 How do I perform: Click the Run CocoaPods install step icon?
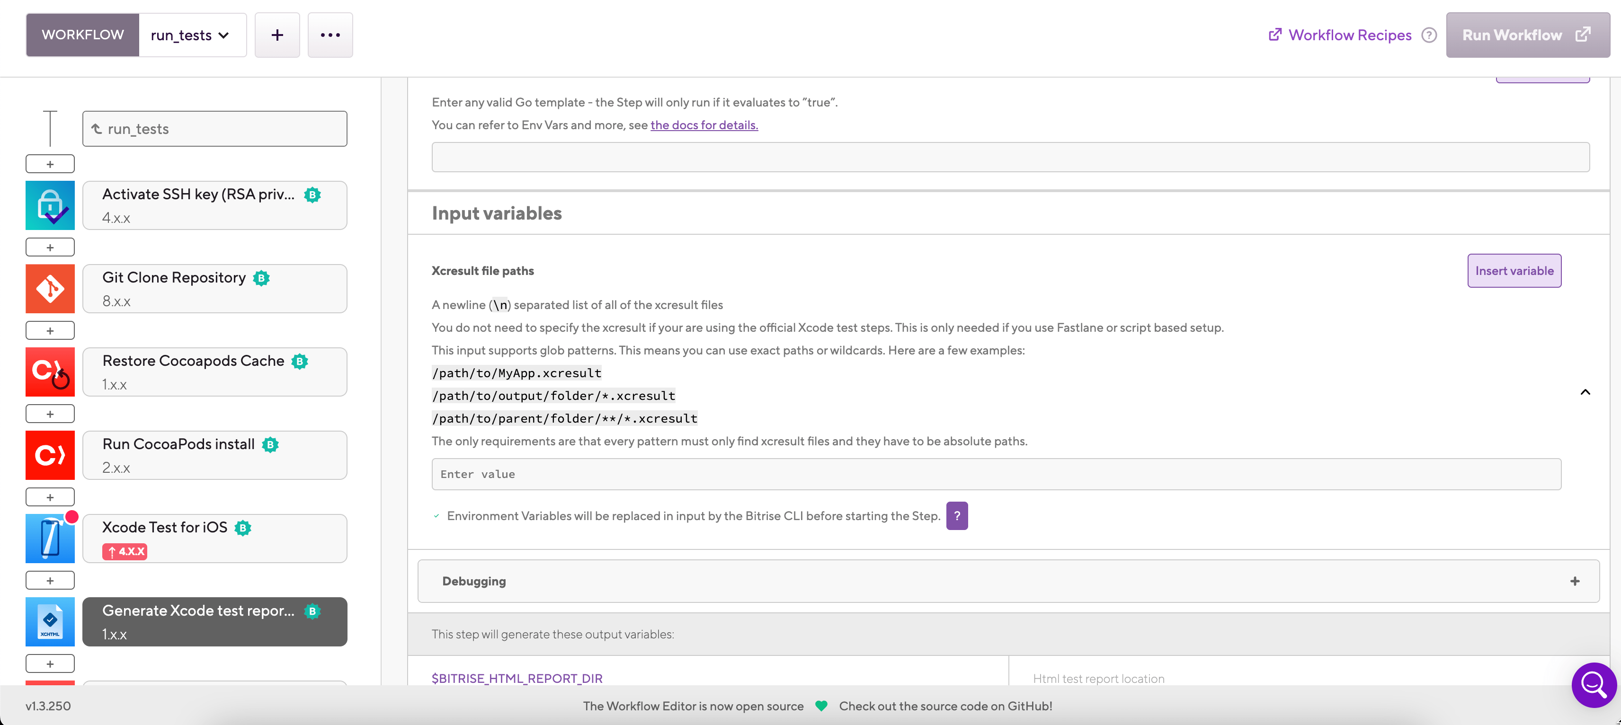[50, 455]
